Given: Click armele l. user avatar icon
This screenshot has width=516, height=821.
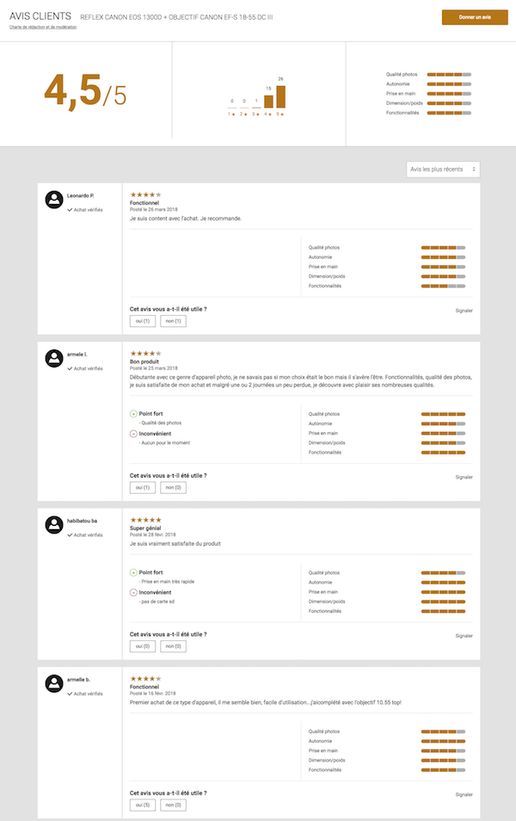Looking at the screenshot, I should (55, 358).
